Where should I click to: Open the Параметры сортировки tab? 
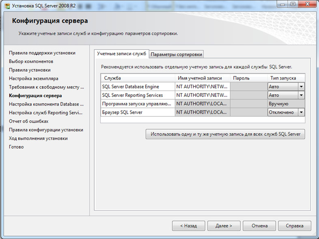176,54
